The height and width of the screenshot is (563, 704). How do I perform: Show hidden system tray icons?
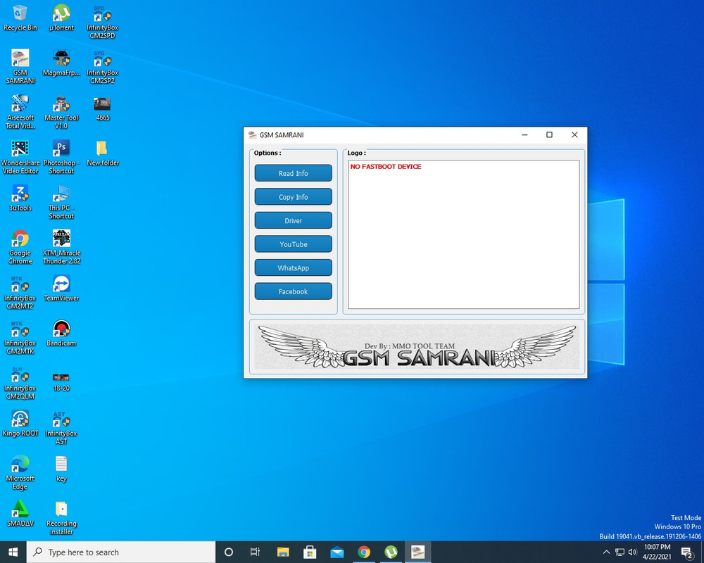coord(607,552)
